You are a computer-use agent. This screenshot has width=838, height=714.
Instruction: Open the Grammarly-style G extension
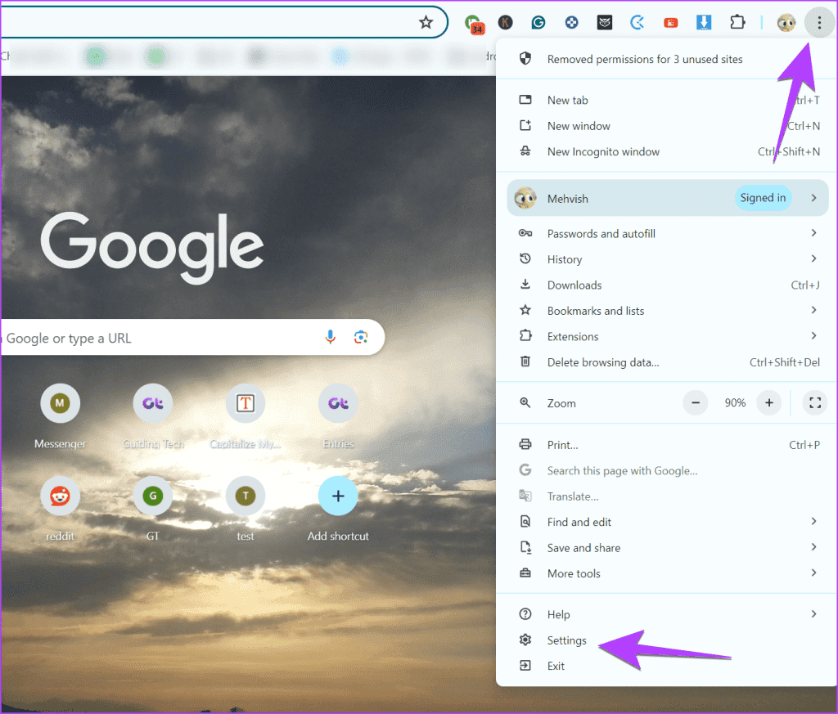coord(538,22)
